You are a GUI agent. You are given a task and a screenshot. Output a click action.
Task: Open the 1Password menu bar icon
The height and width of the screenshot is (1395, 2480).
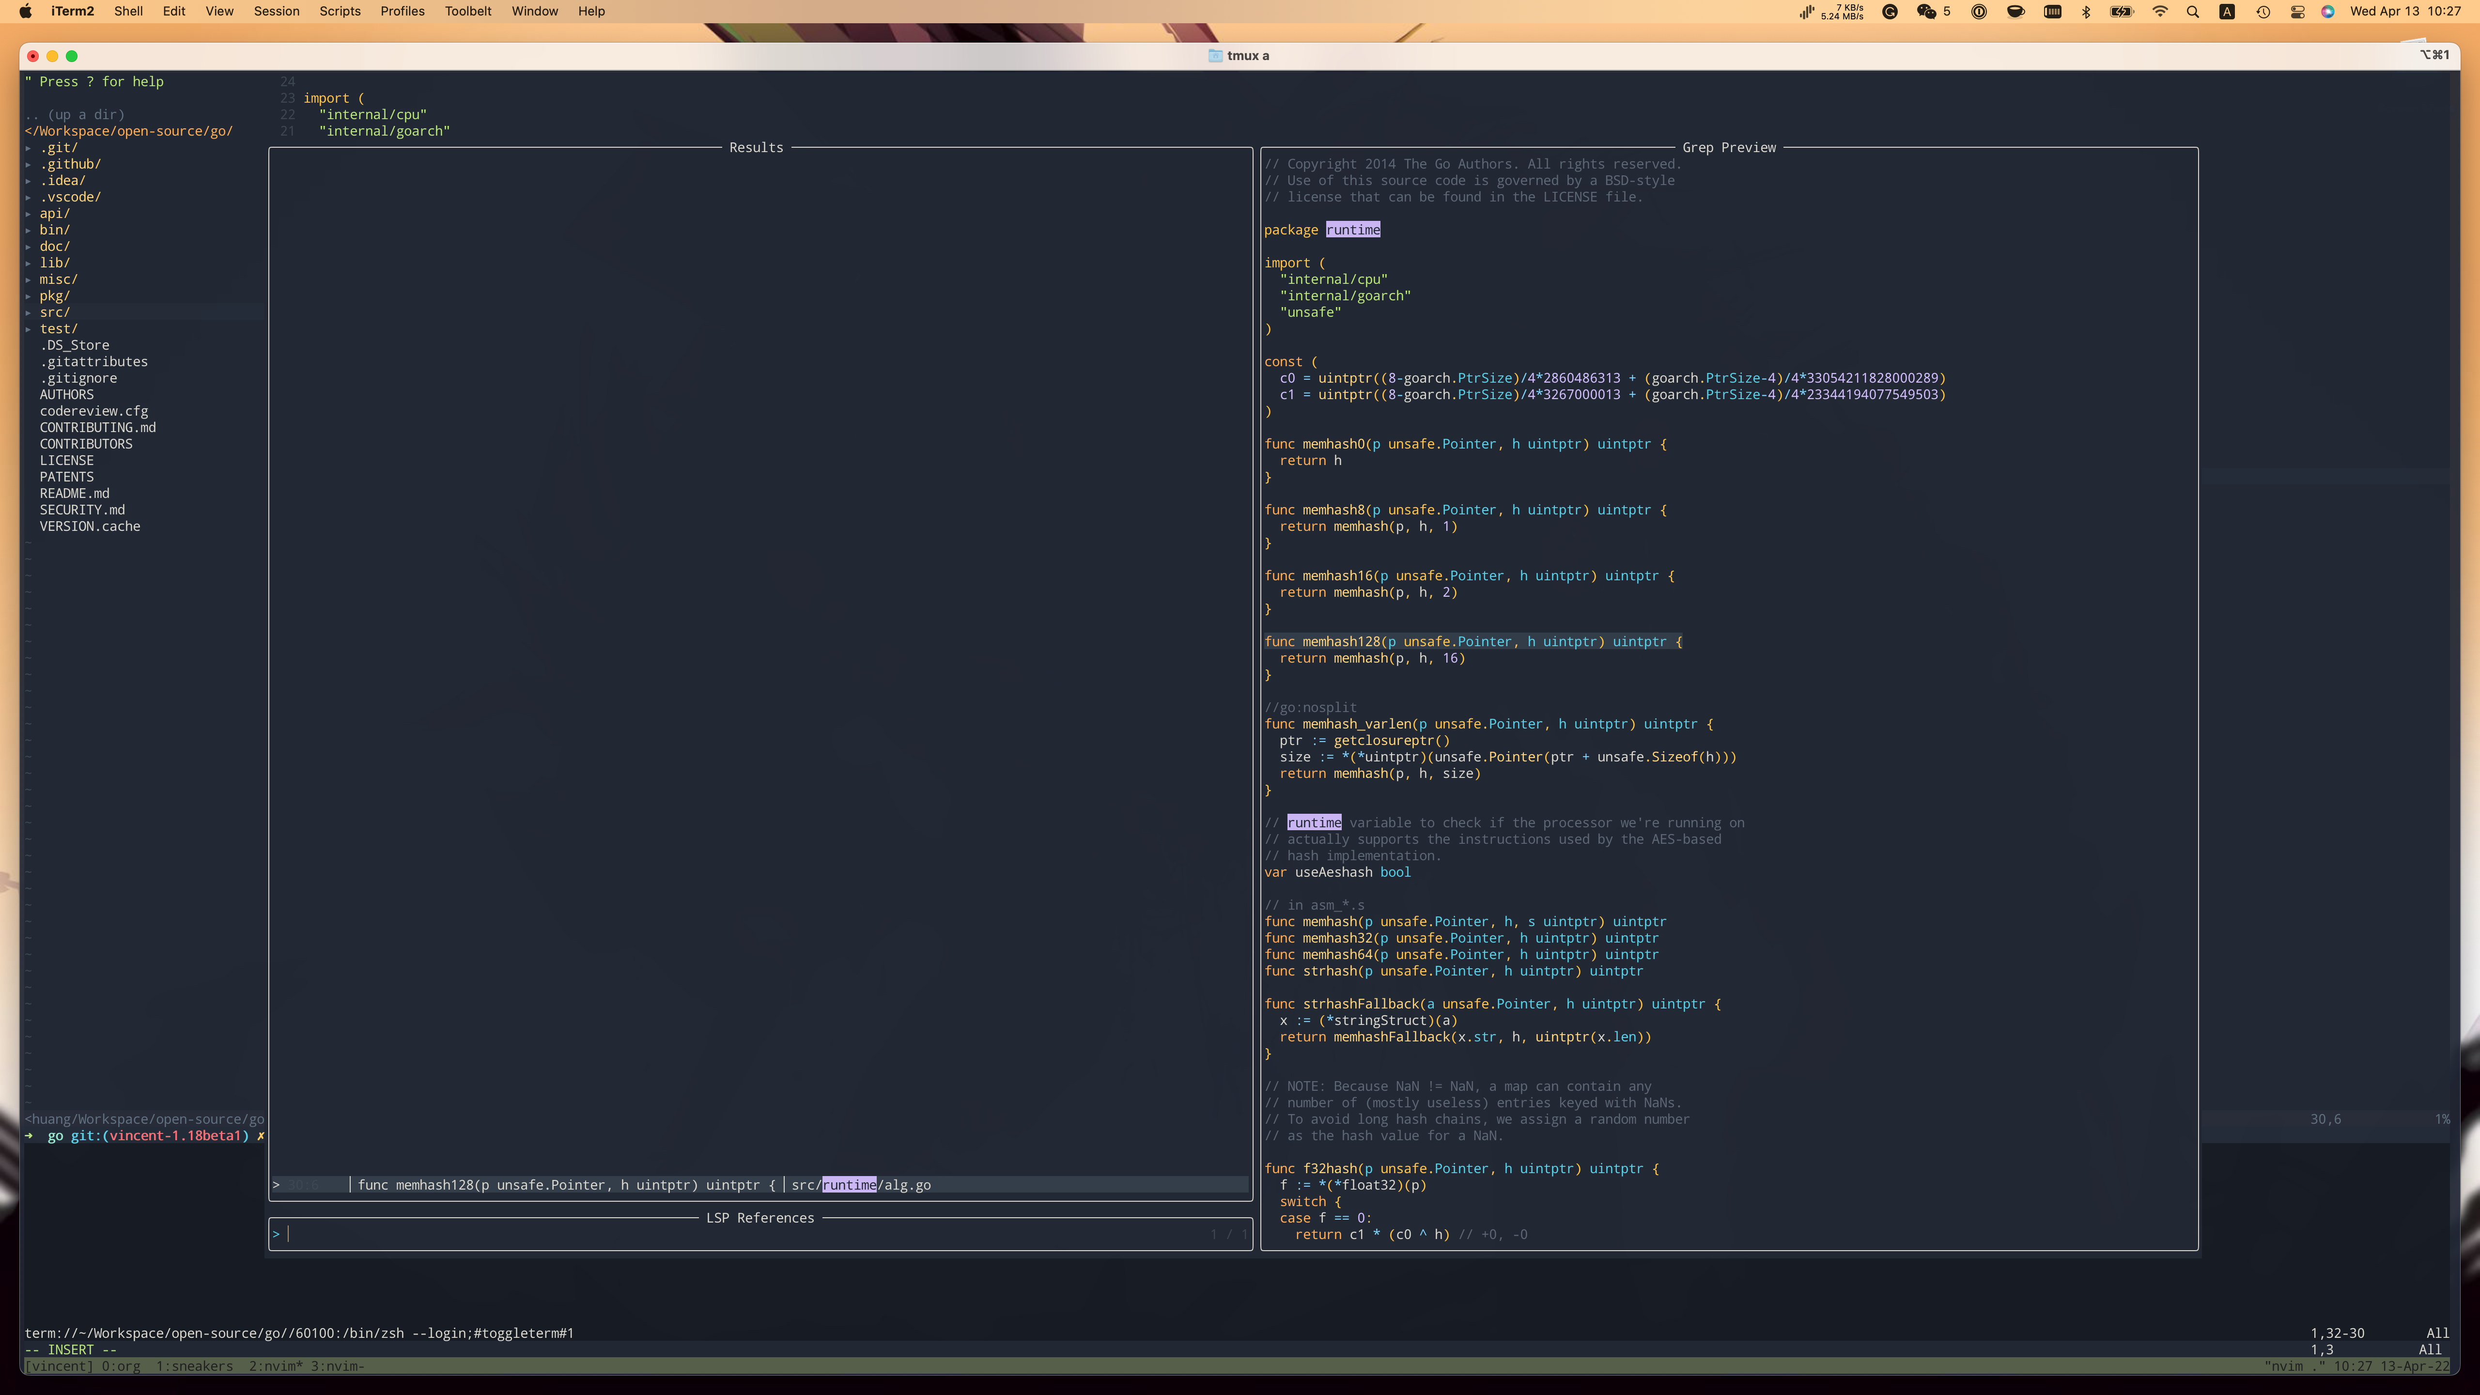pos(1979,12)
